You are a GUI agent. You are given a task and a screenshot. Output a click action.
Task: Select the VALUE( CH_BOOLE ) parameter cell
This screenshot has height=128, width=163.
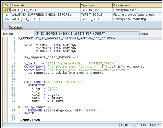(x=45, y=19)
